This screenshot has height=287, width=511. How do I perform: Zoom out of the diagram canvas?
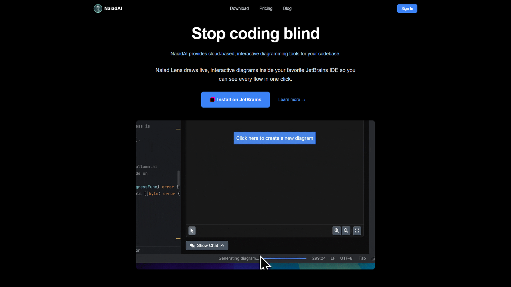click(x=346, y=231)
